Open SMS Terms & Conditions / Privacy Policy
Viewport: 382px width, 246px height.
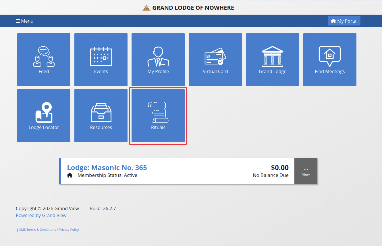click(49, 230)
